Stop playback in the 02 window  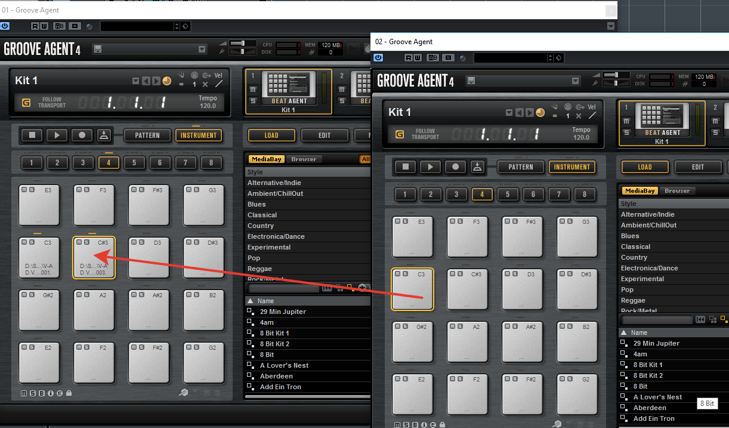[x=406, y=167]
